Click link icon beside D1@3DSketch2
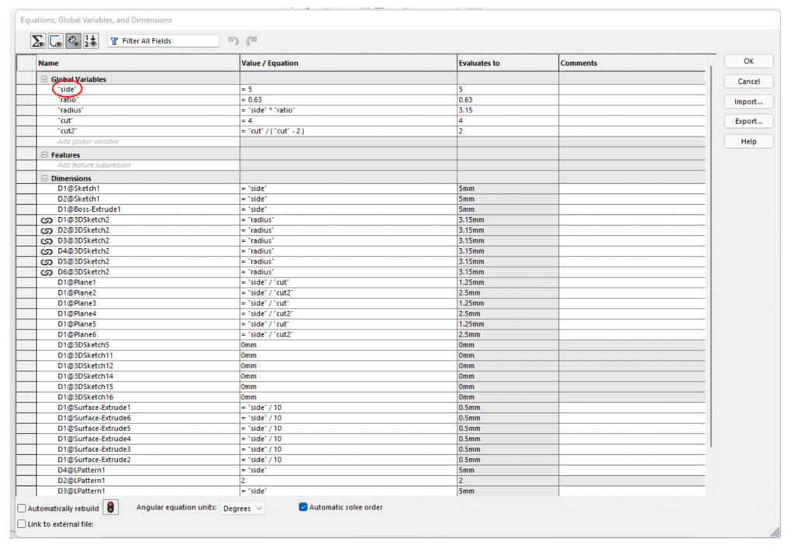Image resolution: width=794 pixels, height=552 pixels. pyautogui.click(x=47, y=220)
